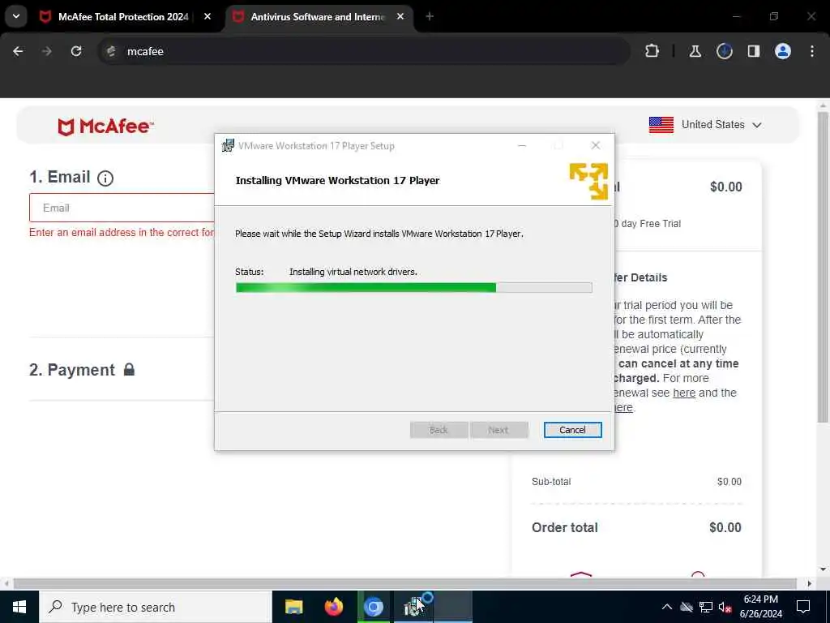This screenshot has width=830, height=623.
Task: Click the Email info icon
Action: [x=105, y=178]
